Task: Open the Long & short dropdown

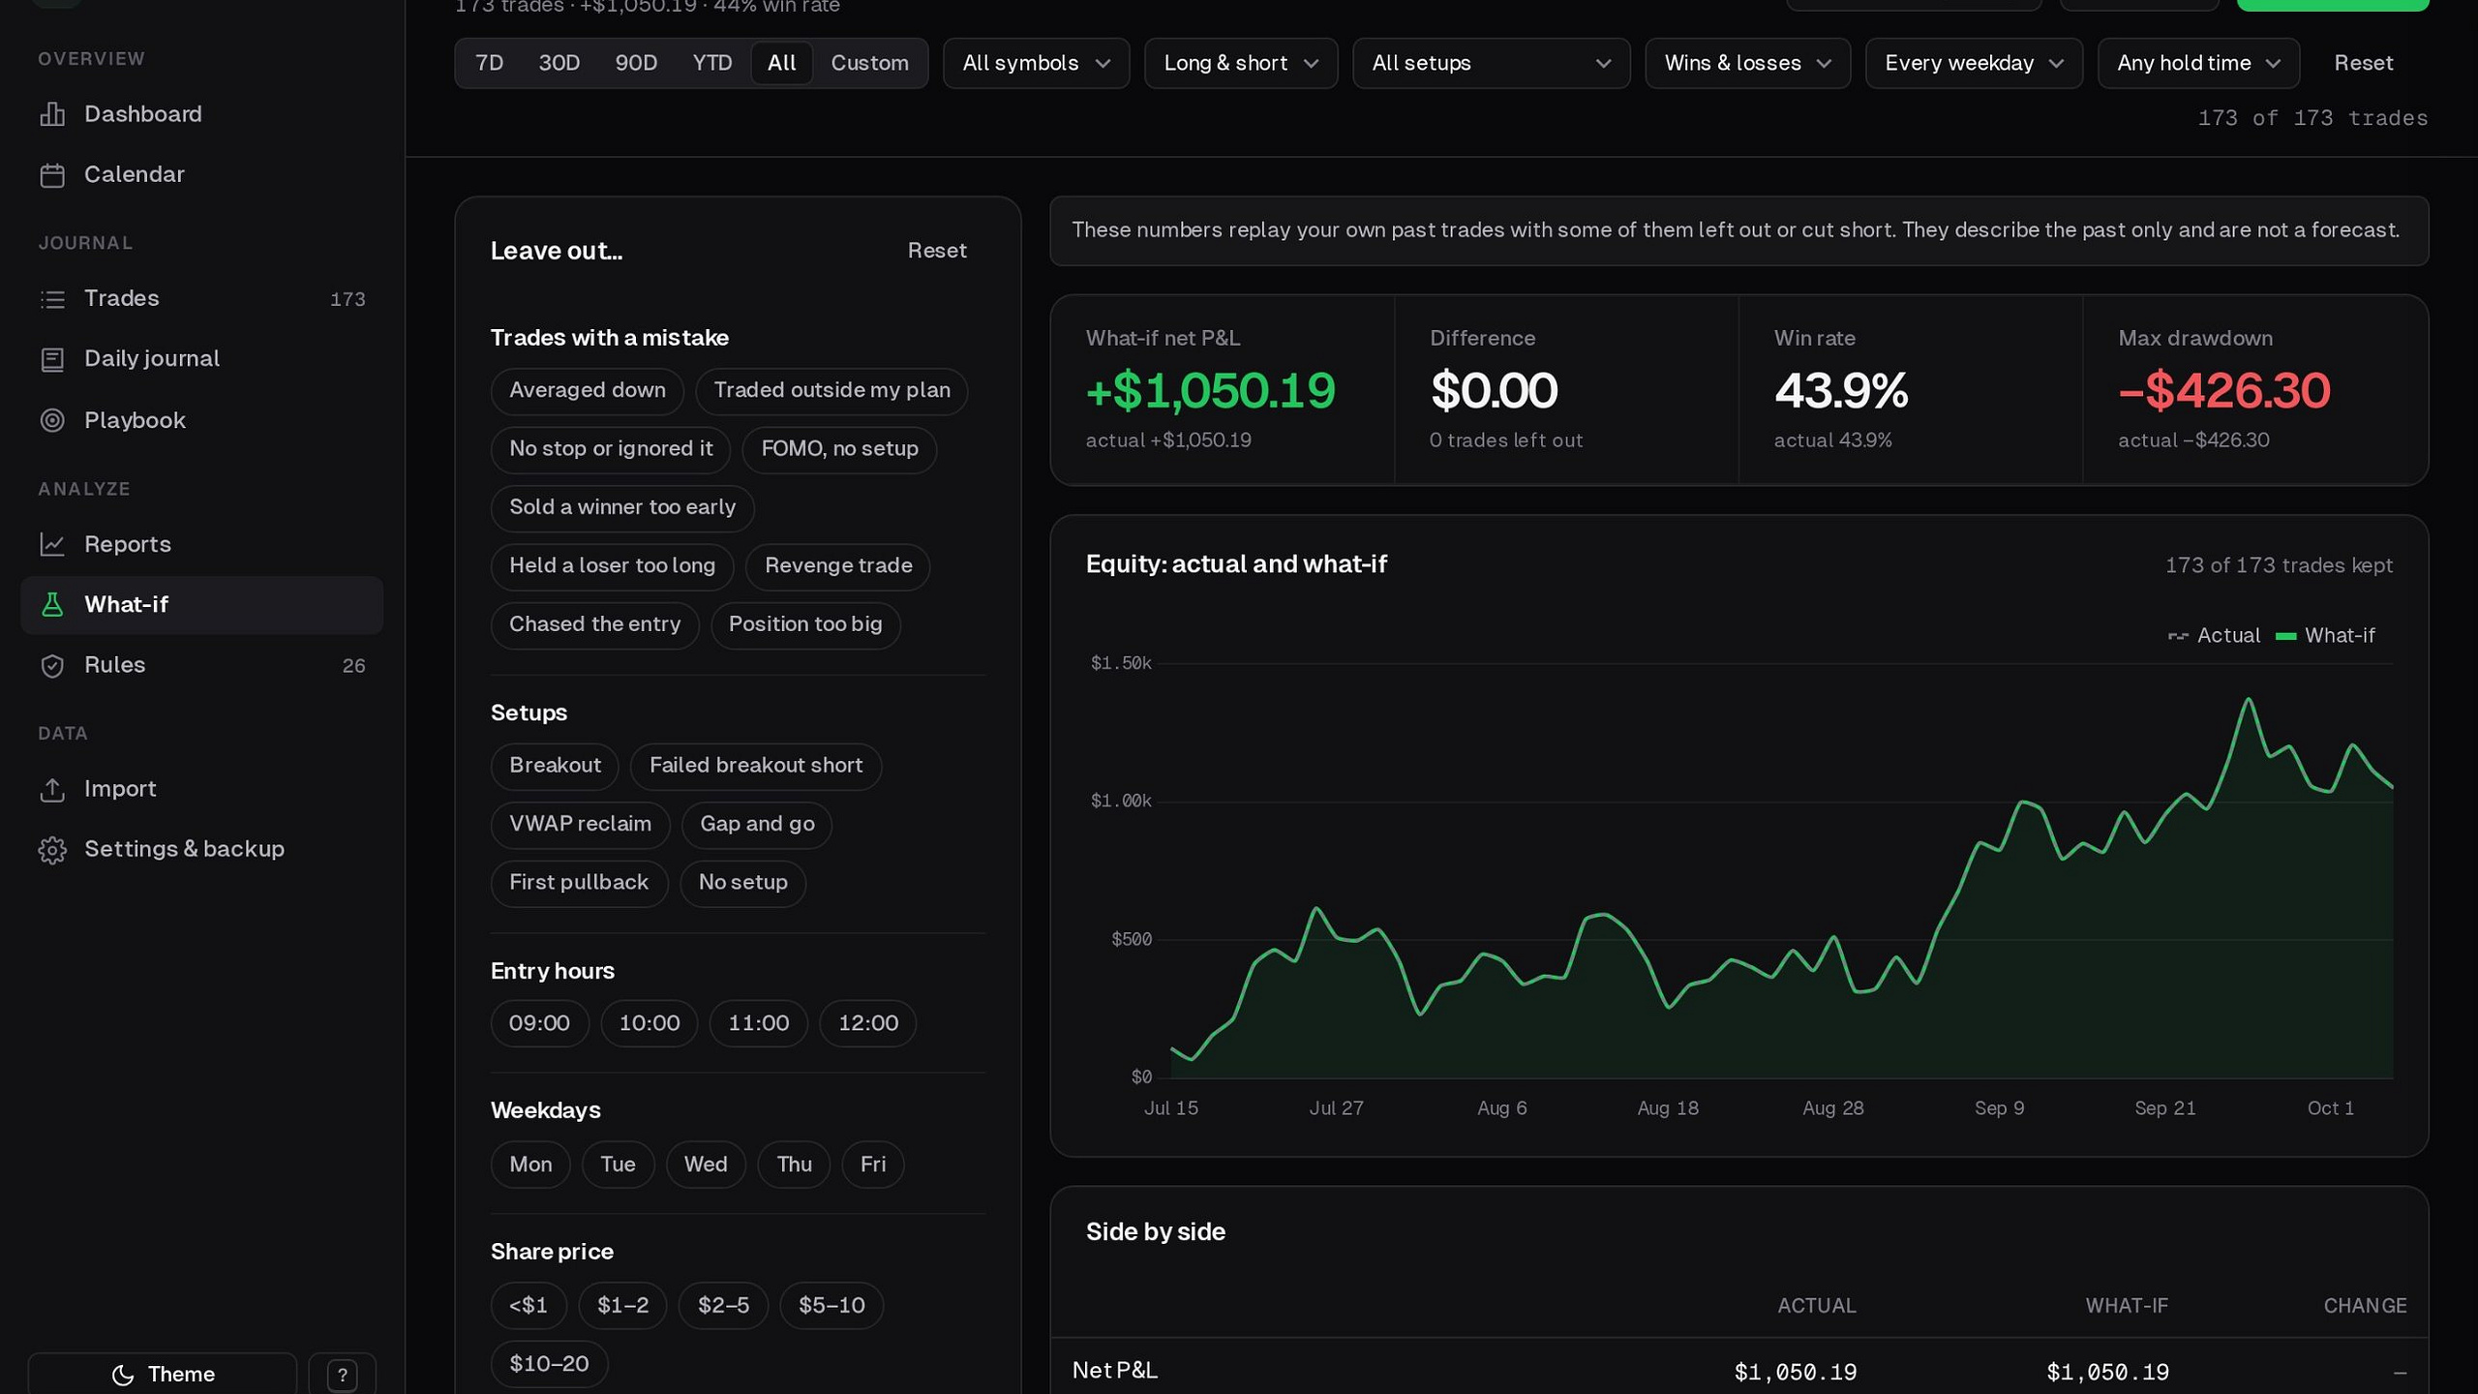Action: tap(1241, 64)
